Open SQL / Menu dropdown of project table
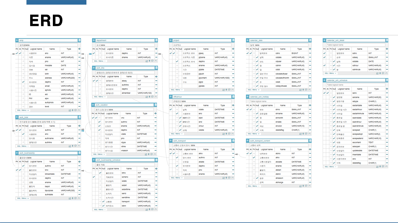This screenshot has height=223, width=398. (177, 90)
